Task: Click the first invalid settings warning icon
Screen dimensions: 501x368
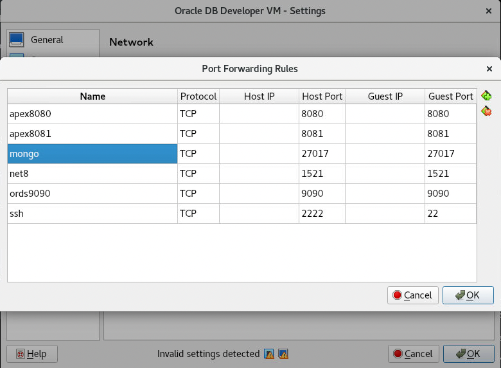Action: pyautogui.click(x=270, y=354)
